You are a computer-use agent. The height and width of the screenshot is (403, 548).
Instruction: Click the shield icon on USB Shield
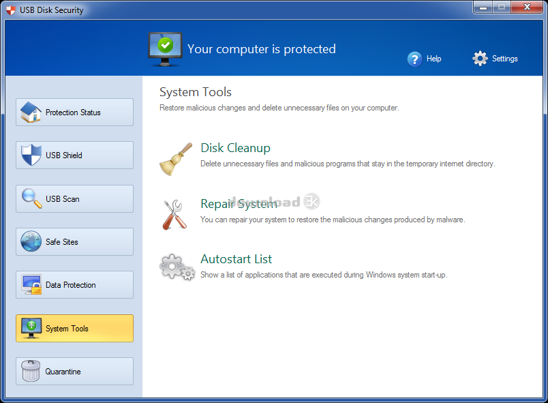click(x=31, y=155)
